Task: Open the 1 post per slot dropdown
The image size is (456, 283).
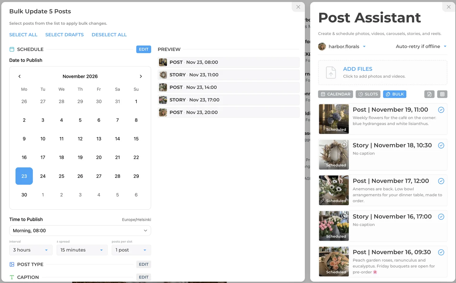Action: 131,250
